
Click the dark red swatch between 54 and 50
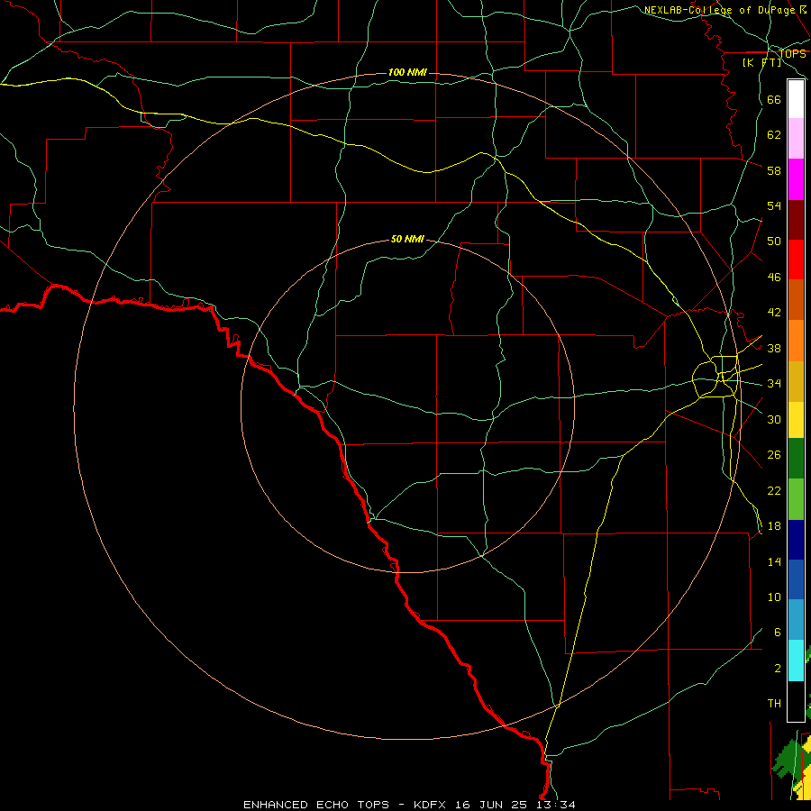796,220
